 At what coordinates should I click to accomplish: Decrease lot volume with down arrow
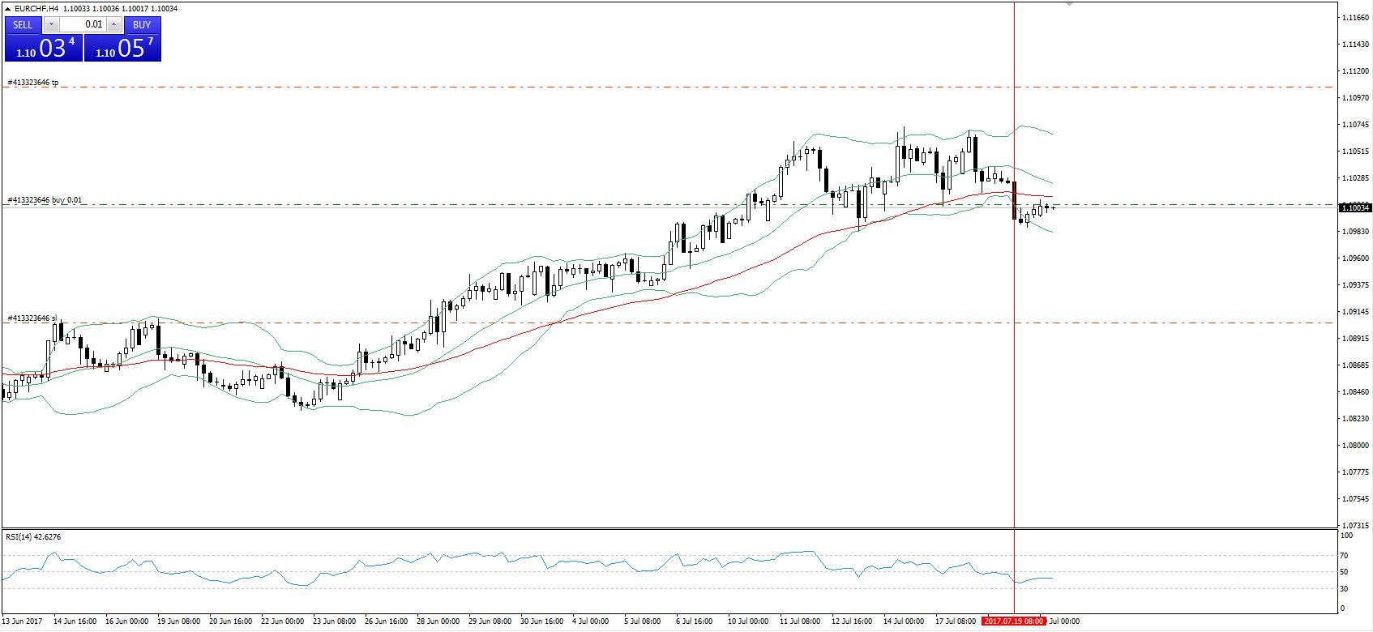tap(51, 25)
